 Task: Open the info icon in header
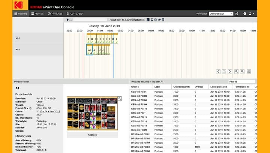(x=244, y=13)
